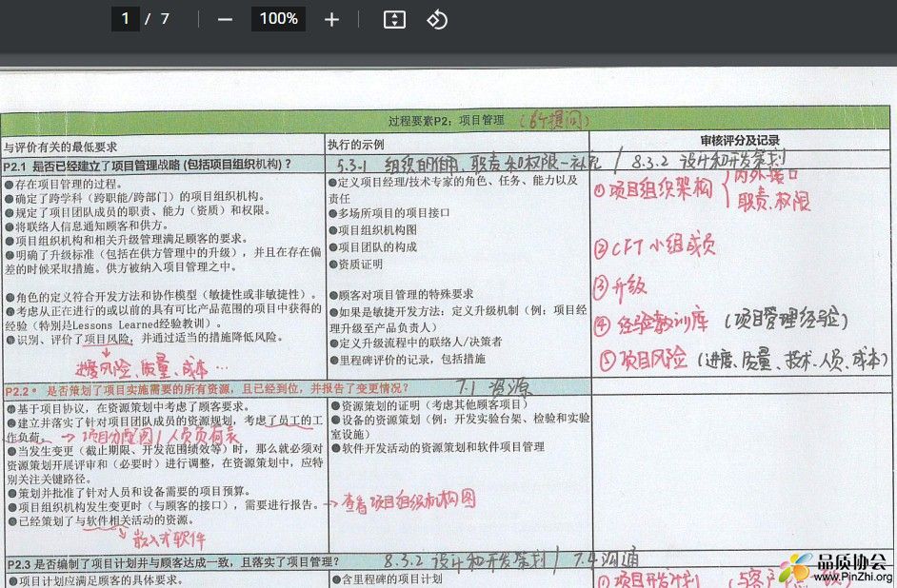Screen dimensions: 897x588
Task: Click the handwritten note 7.1 资源
Action: click(x=493, y=388)
